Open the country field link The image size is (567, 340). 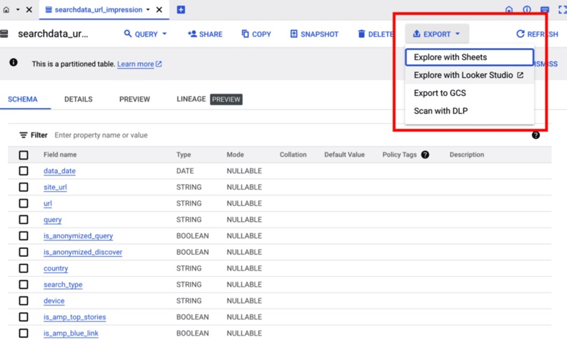[56, 268]
